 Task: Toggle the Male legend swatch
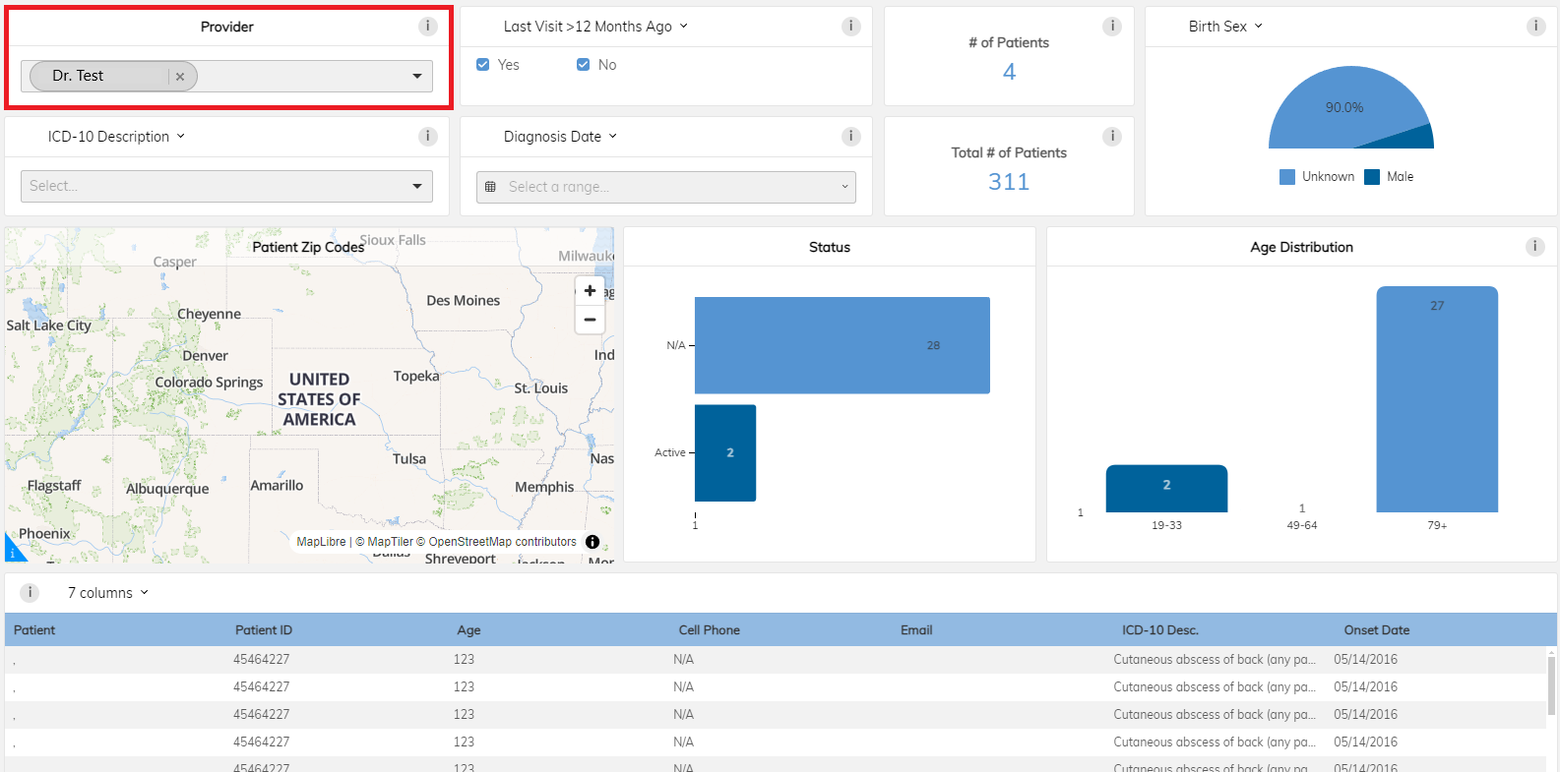pos(1372,177)
